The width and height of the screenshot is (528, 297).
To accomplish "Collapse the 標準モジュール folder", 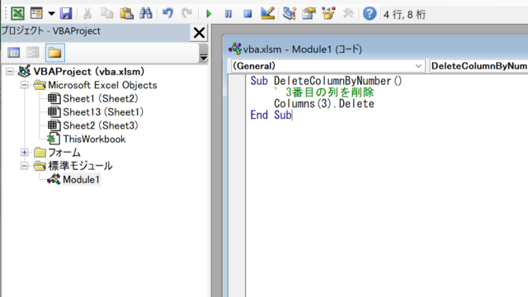I will click(24, 166).
